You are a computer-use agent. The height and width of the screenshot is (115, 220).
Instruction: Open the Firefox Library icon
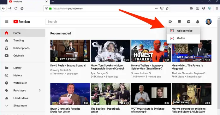(192, 8)
